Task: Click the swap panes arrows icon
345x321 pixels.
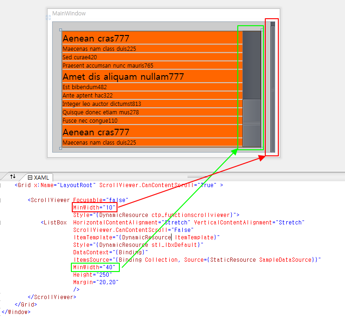Action: point(13,176)
